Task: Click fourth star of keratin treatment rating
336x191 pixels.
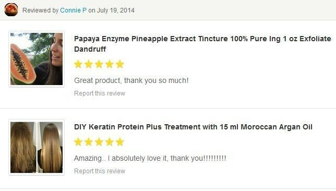Action: [x=110, y=142]
